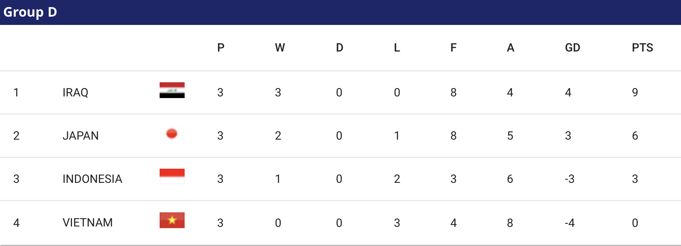Click Iraq's 9 points value
681x246 pixels.
pos(635,92)
